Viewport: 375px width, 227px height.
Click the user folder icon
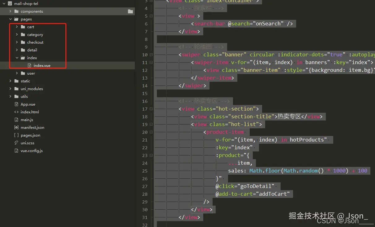pyautogui.click(x=23, y=73)
